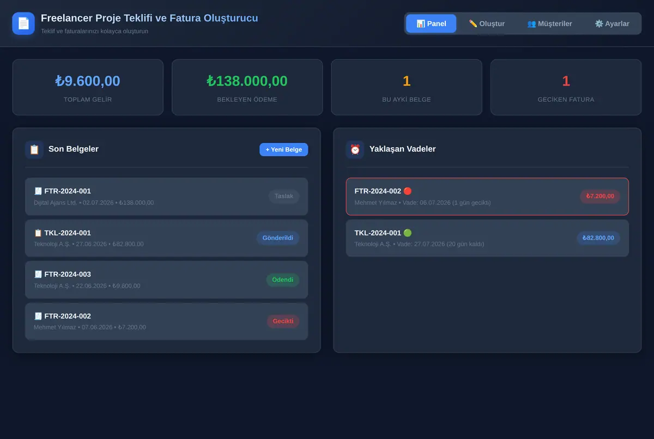Select overdue FTR-2024-002 in Yaklaşan Vadeler
The image size is (654, 439).
click(x=487, y=197)
